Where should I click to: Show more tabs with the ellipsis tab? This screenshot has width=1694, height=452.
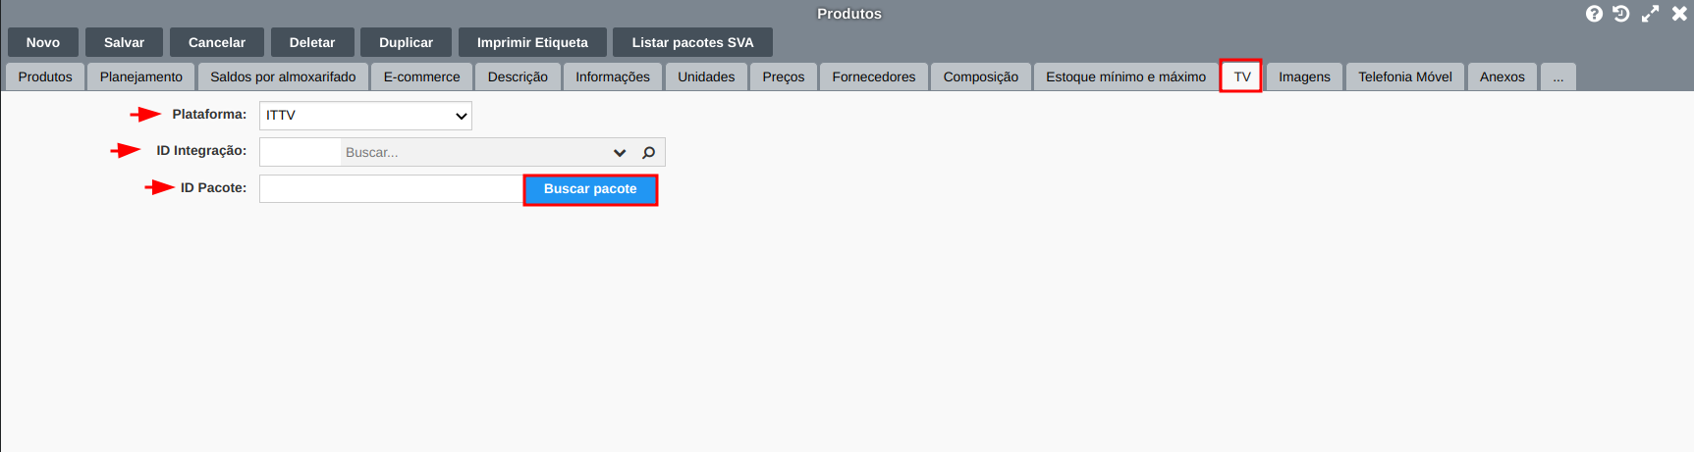pyautogui.click(x=1558, y=77)
